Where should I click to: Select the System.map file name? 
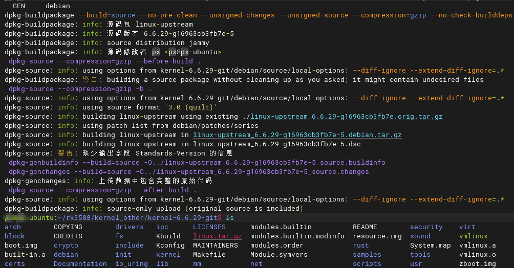tap(431, 245)
